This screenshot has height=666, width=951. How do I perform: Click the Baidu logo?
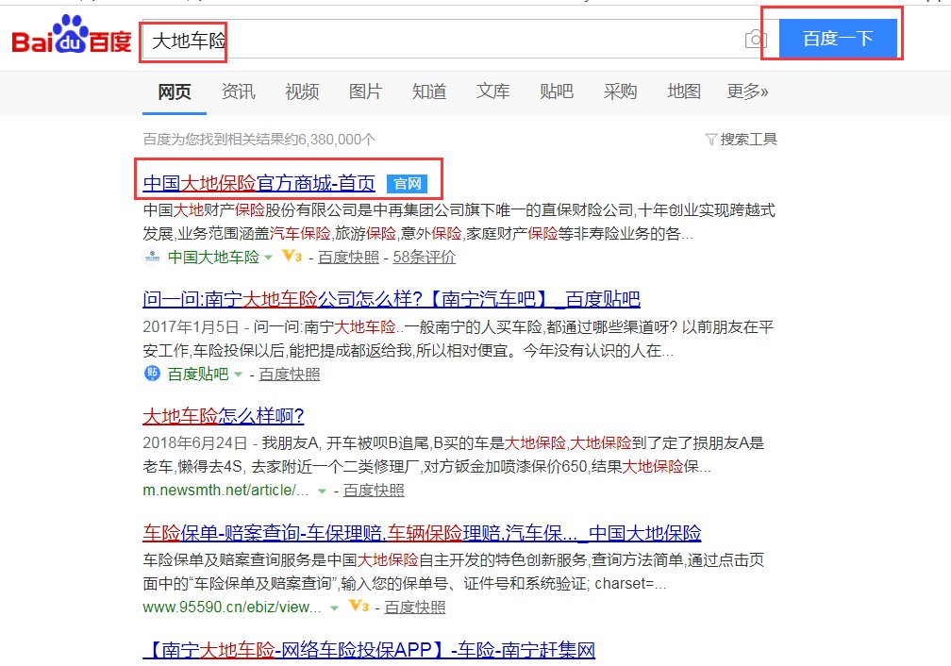click(x=71, y=40)
